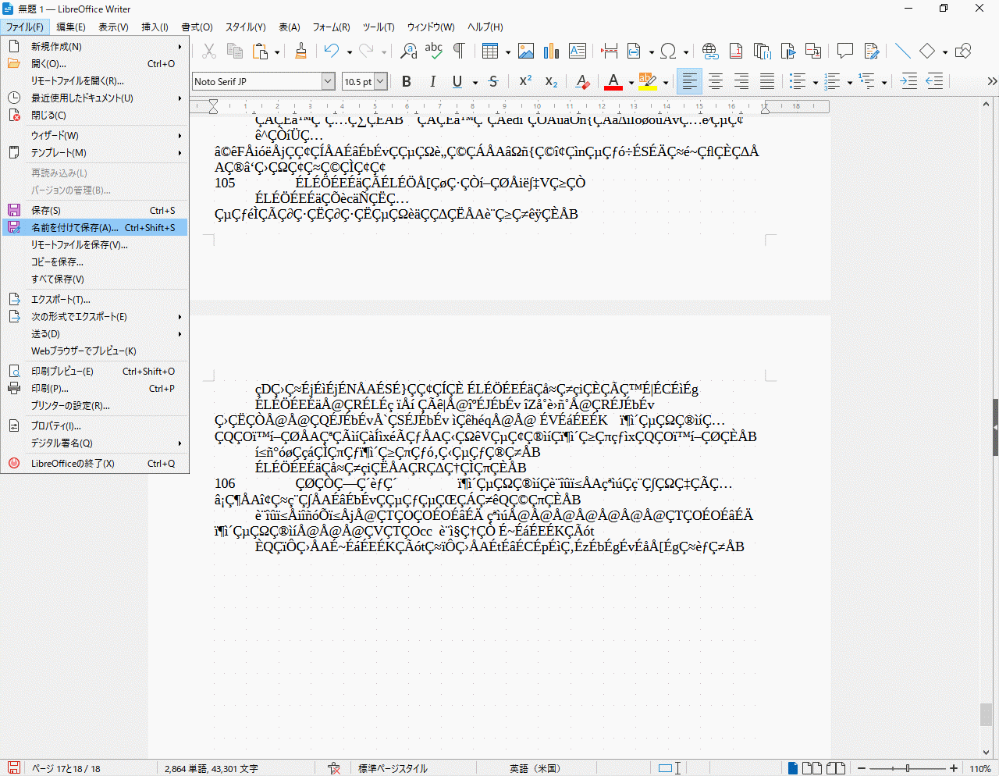This screenshot has width=999, height=776.
Task: Click the Clone Formatting paintbrush icon
Action: pyautogui.click(x=300, y=52)
